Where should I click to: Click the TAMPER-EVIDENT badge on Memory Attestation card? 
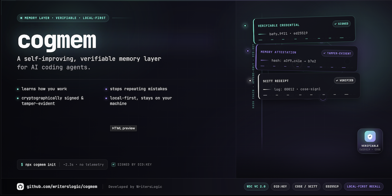click(337, 53)
